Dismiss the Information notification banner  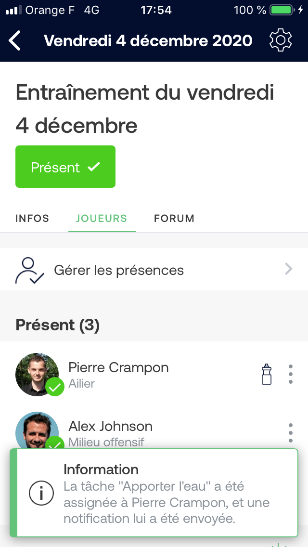[x=154, y=493]
